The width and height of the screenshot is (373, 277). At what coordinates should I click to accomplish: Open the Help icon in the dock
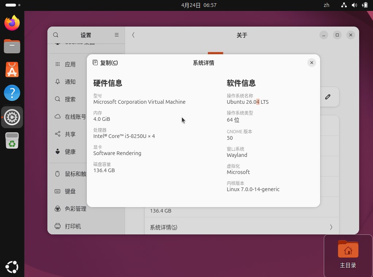[x=12, y=93]
